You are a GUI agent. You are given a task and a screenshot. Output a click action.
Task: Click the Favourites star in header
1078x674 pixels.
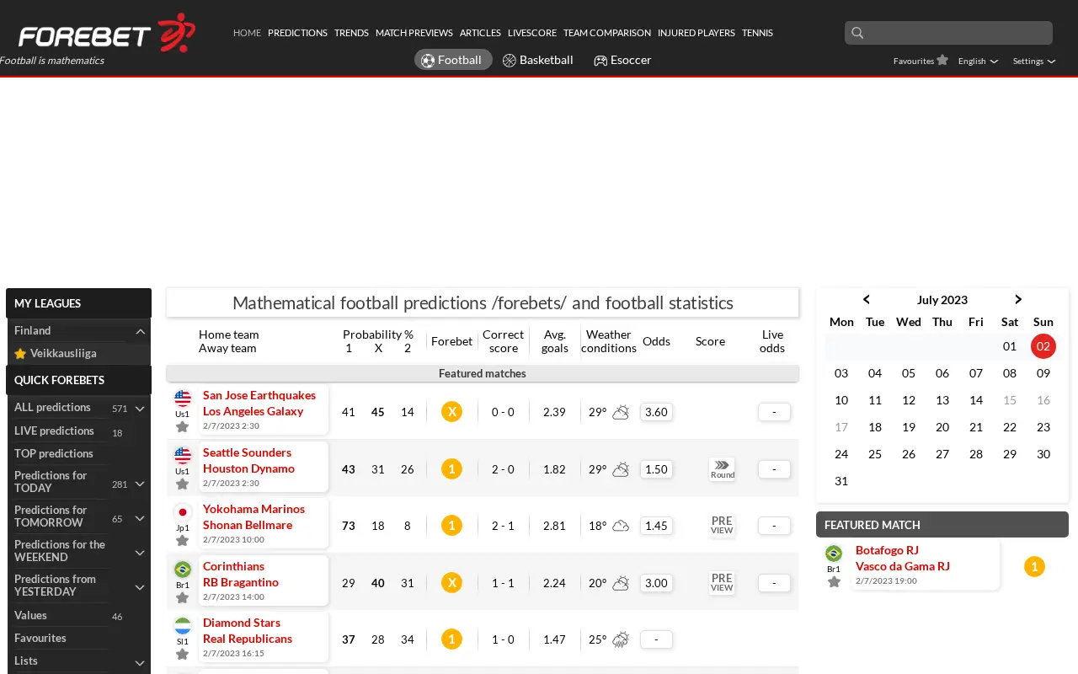coord(942,60)
